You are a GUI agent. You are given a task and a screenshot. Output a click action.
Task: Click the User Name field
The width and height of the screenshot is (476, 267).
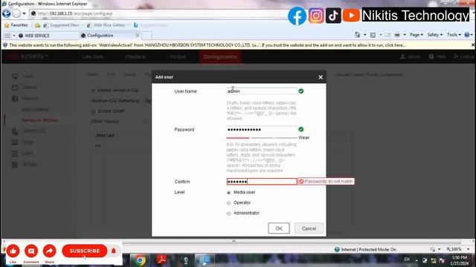point(262,91)
